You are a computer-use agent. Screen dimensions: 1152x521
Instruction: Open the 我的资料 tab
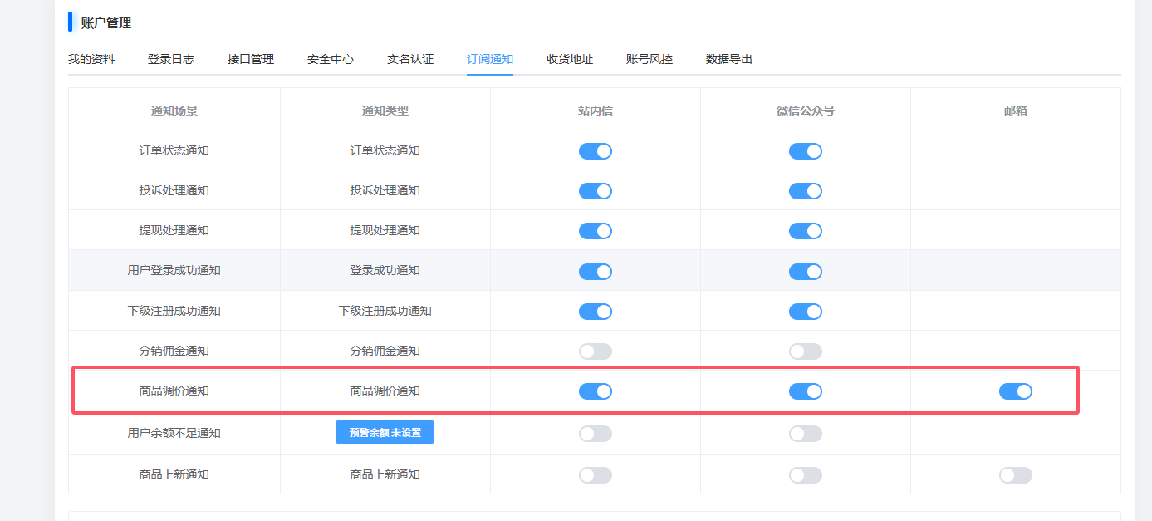pos(91,59)
